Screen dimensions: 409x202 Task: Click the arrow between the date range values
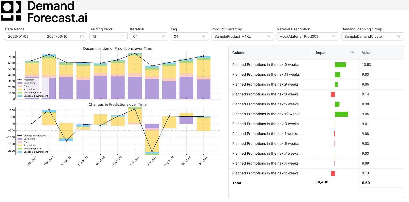pos(43,36)
